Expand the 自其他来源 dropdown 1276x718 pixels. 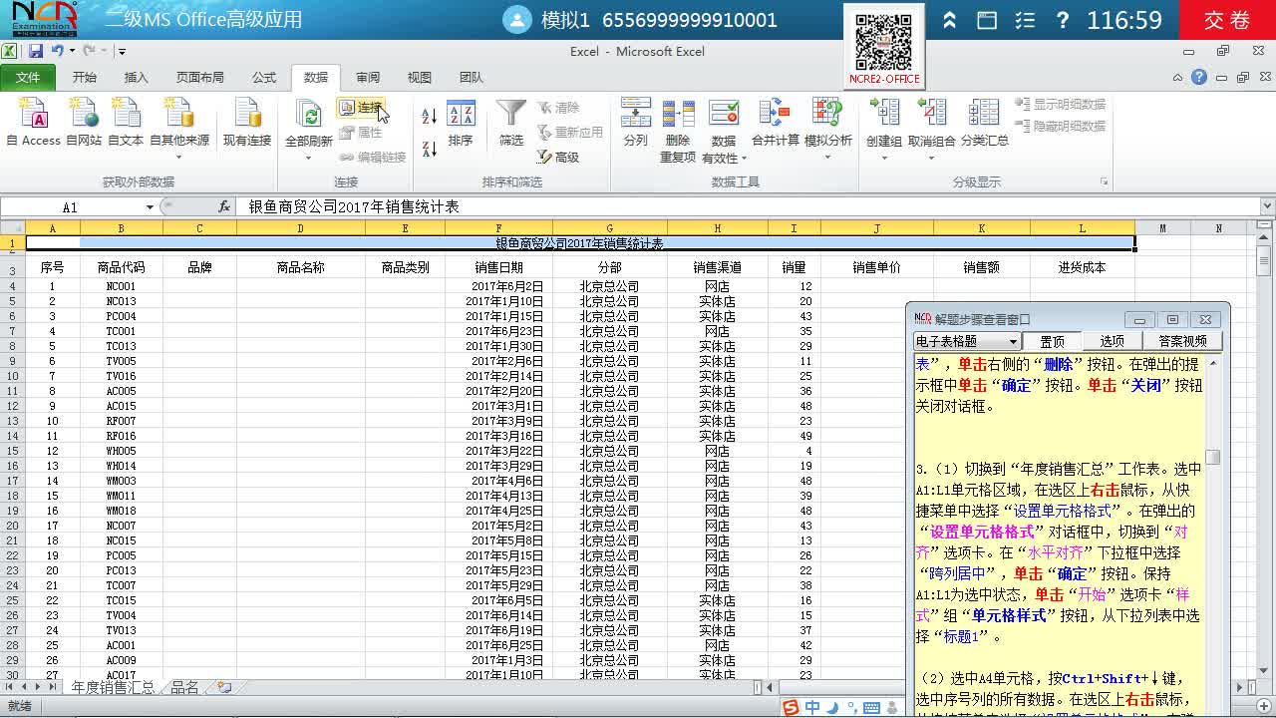click(x=179, y=157)
